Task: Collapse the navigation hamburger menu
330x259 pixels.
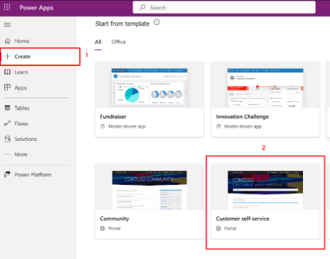Action: (7, 25)
